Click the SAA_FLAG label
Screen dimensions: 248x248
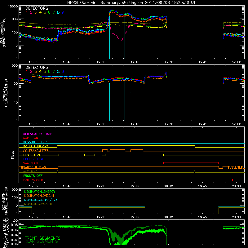[x=30, y=163]
